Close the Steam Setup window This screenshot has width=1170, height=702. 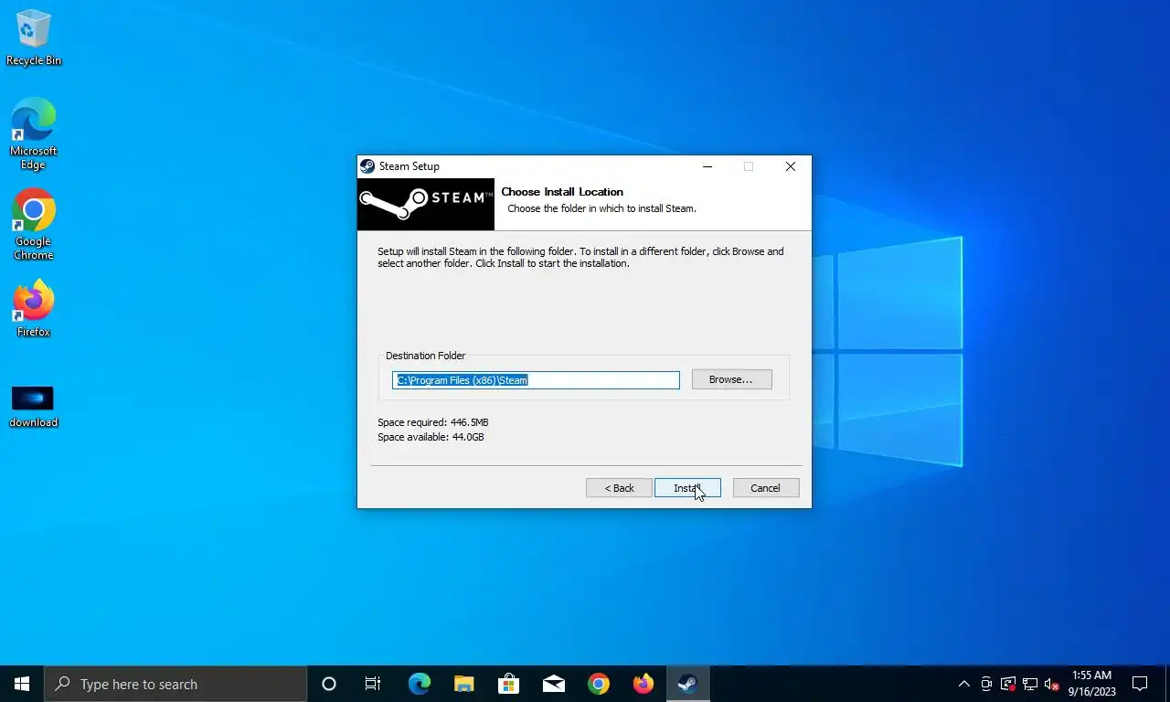(x=791, y=166)
